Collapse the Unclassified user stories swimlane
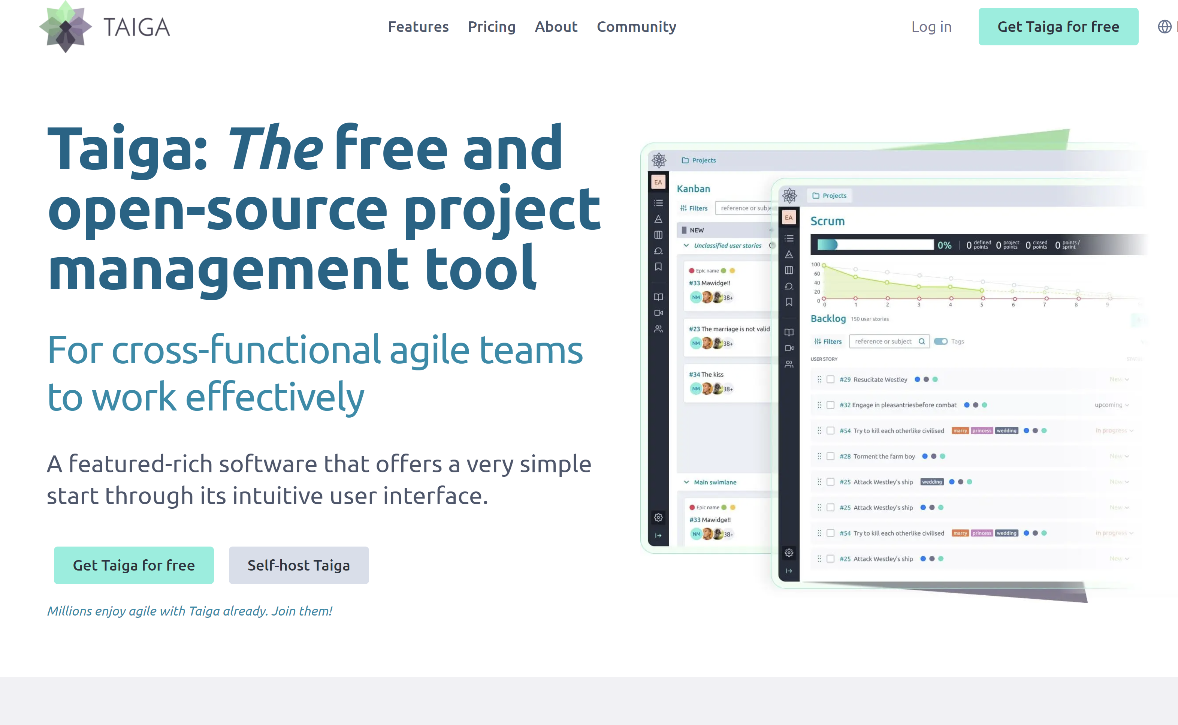 (x=686, y=246)
